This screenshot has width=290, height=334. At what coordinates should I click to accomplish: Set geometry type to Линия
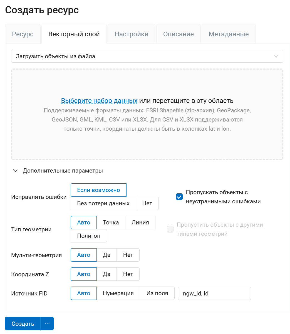click(140, 222)
